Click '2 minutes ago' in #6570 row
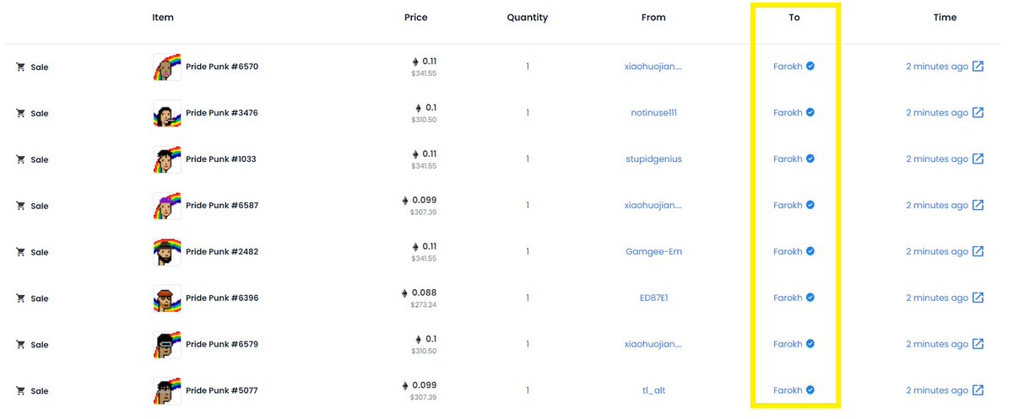Image resolution: width=1013 pixels, height=419 pixels. click(x=937, y=67)
